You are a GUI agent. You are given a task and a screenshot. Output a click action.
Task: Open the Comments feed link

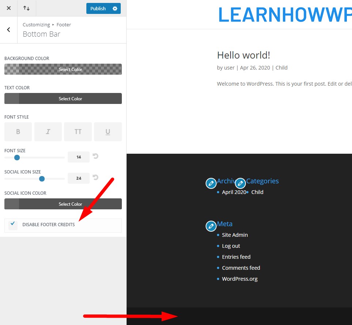click(x=241, y=268)
